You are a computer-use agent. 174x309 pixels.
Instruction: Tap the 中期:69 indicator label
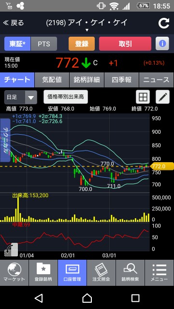click(21, 225)
